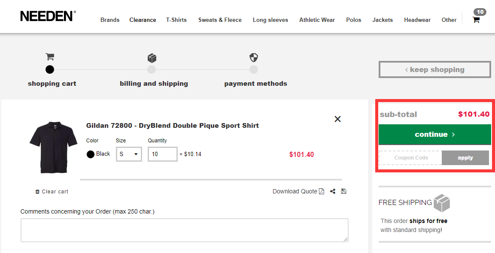Select the shopping cart progress step

click(49, 69)
